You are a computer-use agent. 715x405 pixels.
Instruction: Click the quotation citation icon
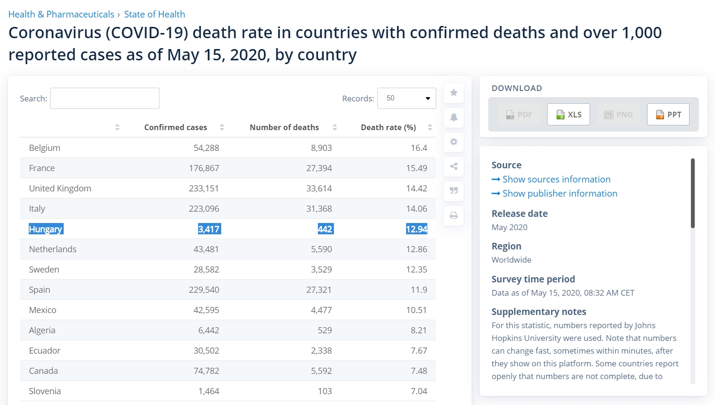pos(454,191)
